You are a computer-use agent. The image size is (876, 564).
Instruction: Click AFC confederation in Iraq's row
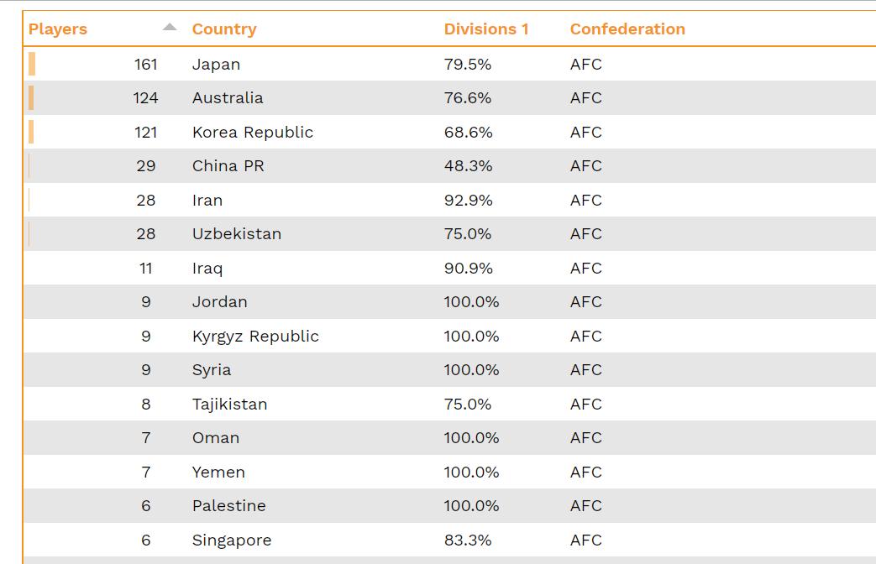tap(586, 269)
